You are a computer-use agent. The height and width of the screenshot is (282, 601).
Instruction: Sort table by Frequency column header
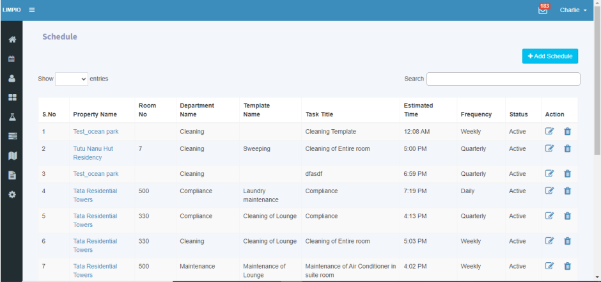tap(476, 114)
